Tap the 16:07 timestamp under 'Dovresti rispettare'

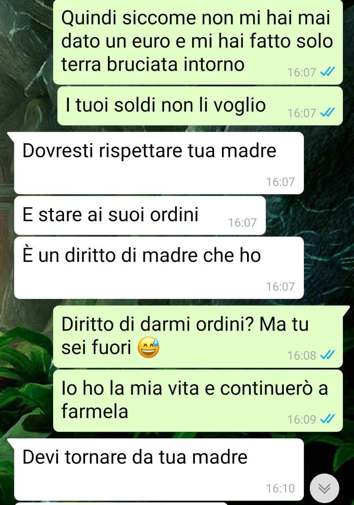280,182
